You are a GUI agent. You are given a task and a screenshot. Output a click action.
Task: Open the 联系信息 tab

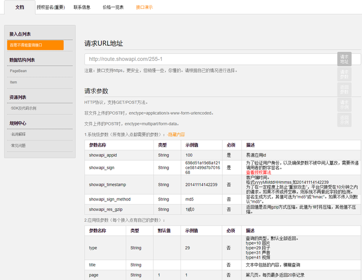pos(82,7)
